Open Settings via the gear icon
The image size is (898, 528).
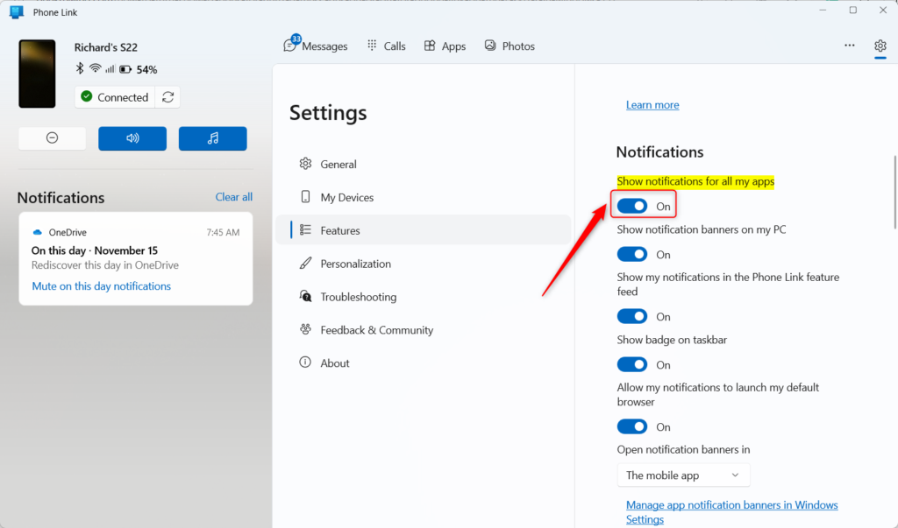[880, 46]
